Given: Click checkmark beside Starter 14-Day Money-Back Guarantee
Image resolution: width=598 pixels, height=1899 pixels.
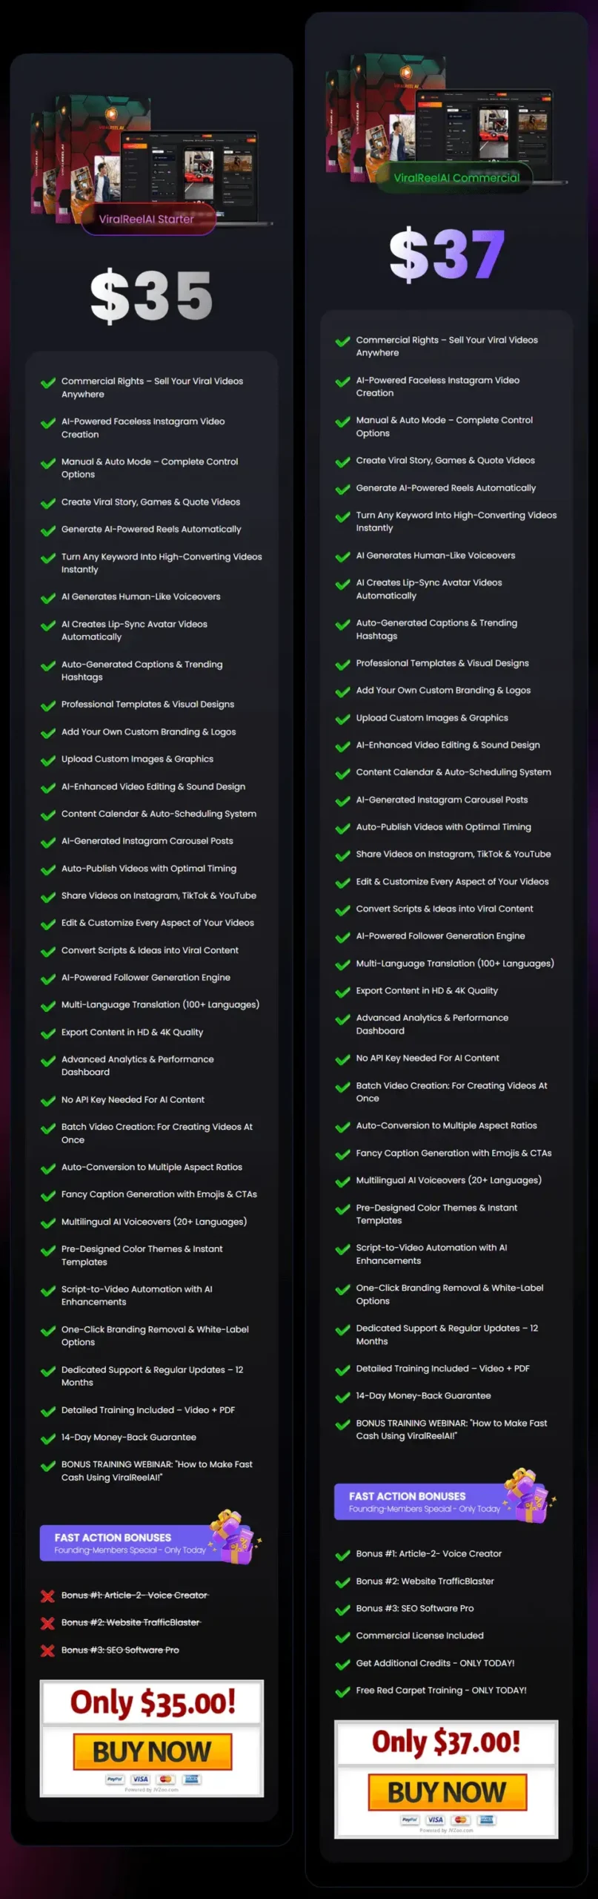Looking at the screenshot, I should pyautogui.click(x=48, y=1438).
